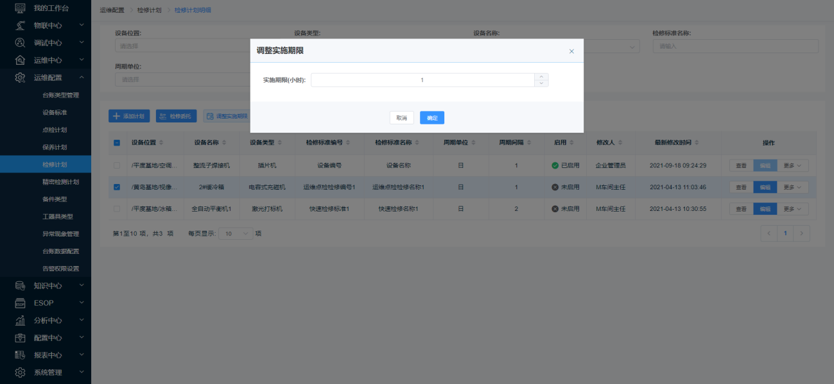Screen dimensions: 834x384
Task: Click the 取消 button in dialog
Action: tap(401, 118)
